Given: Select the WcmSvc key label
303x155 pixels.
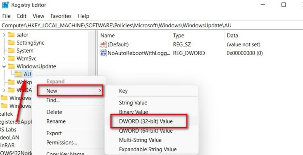Looking at the screenshot, I should point(26,58).
